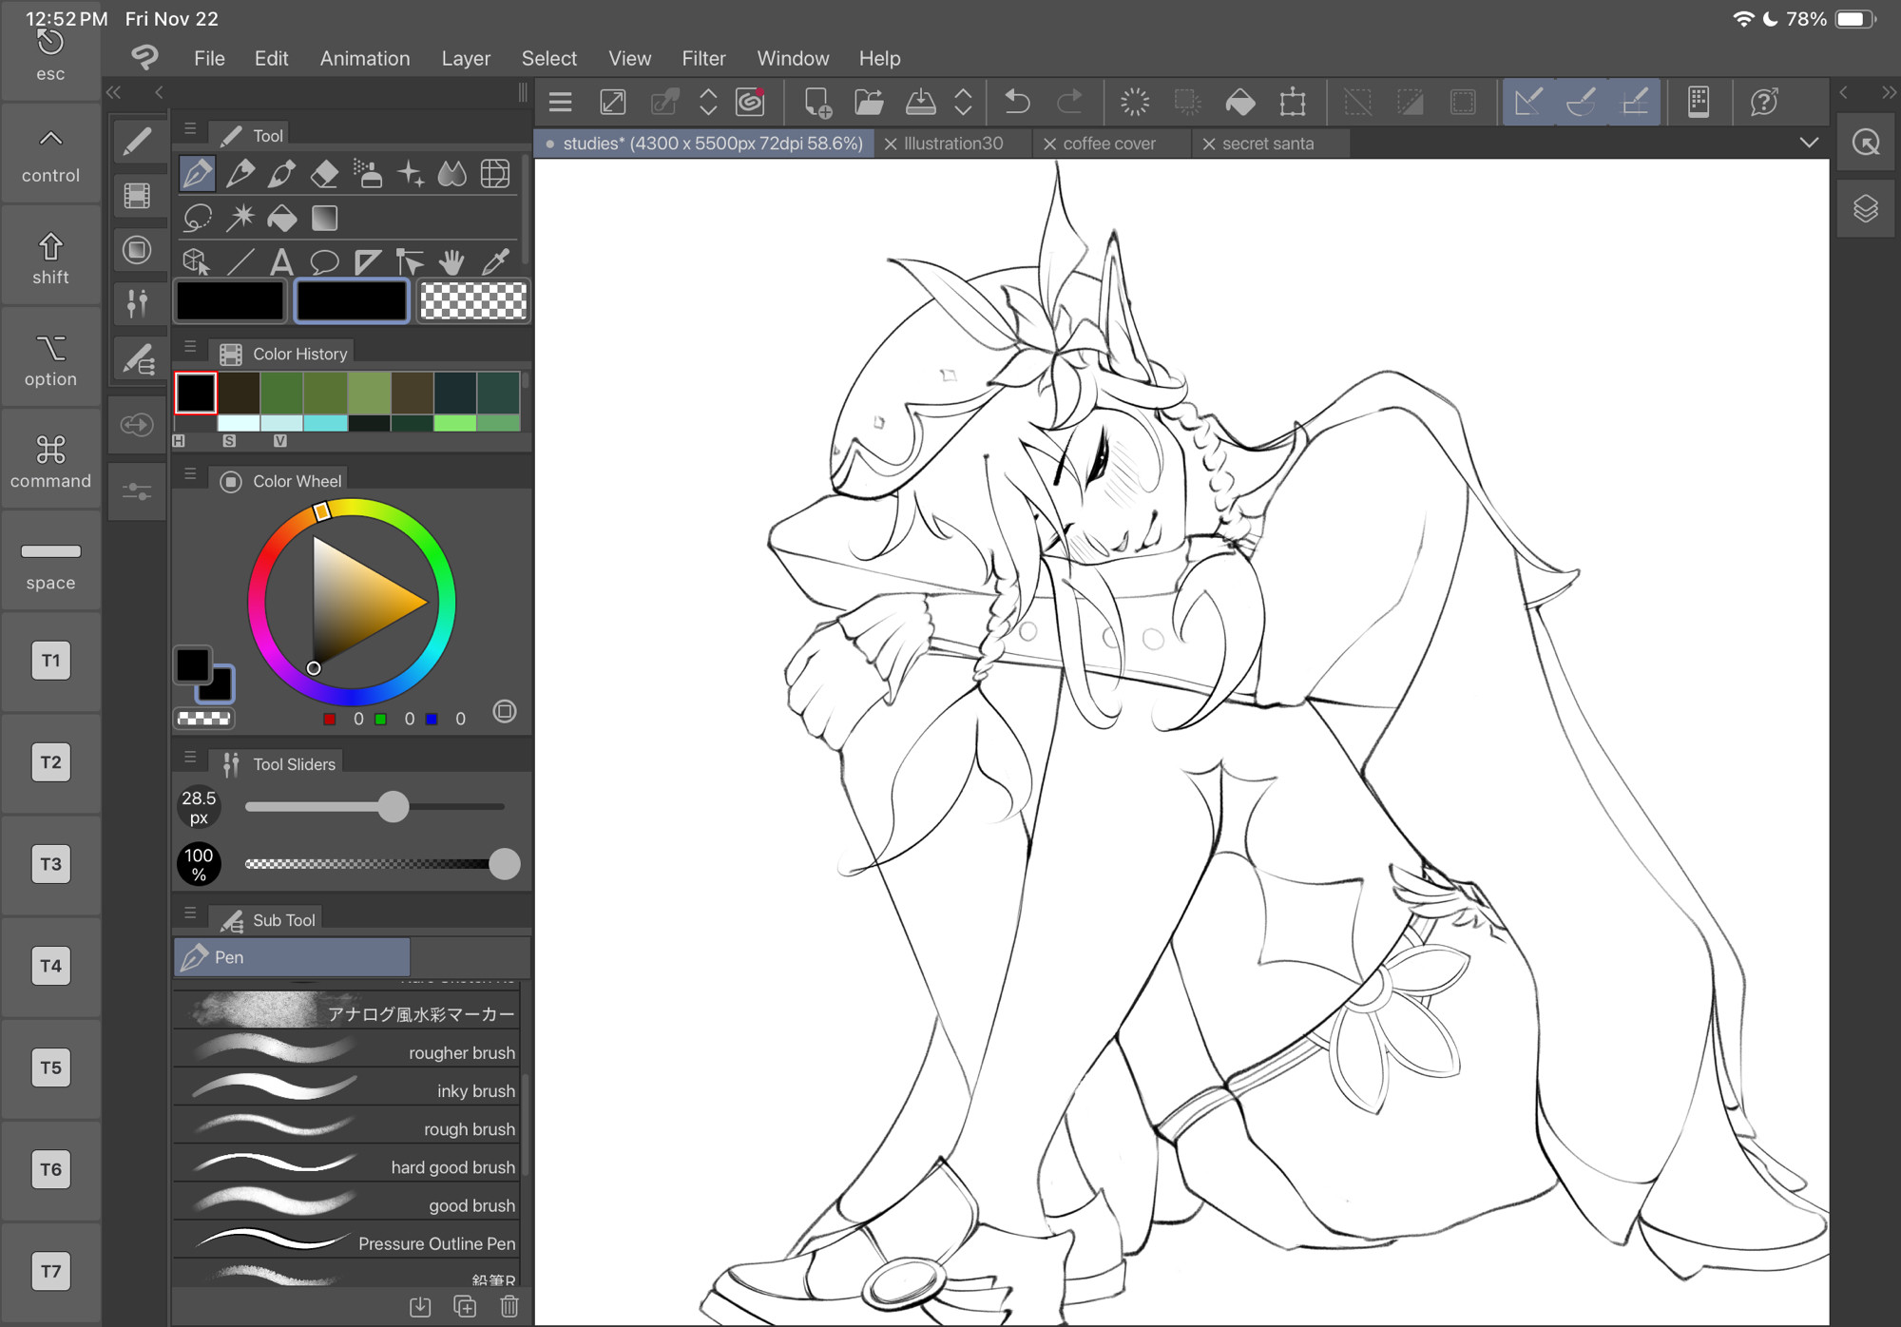
Task: Toggle the shift modifier key
Action: coord(50,257)
